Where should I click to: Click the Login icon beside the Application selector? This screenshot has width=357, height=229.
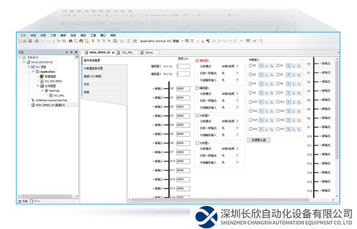point(187,41)
